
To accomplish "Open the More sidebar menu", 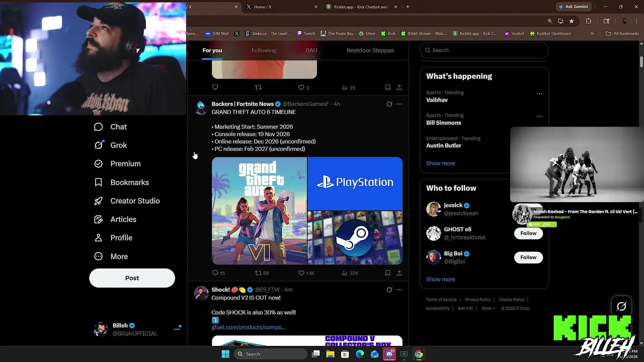I will [111, 256].
